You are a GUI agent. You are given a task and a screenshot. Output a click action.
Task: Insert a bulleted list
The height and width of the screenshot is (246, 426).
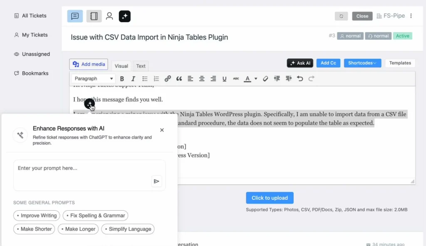click(x=145, y=79)
